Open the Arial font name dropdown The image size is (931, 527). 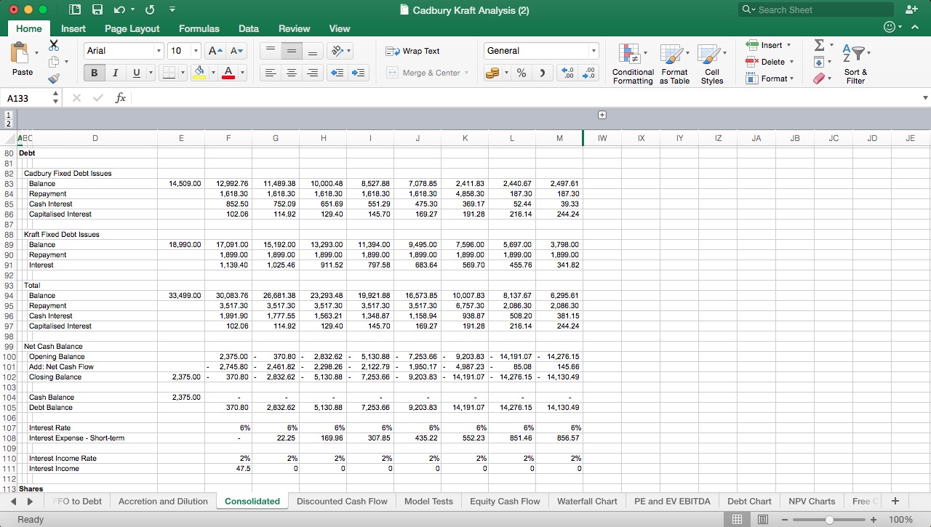tap(158, 51)
